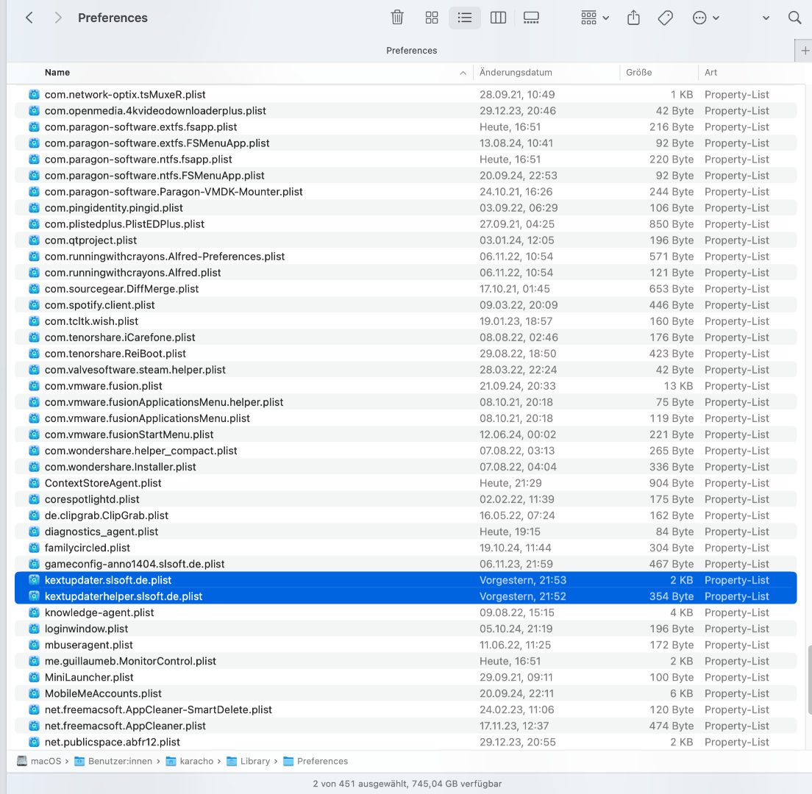Image resolution: width=812 pixels, height=794 pixels.
Task: Switch to column view
Action: (x=498, y=18)
